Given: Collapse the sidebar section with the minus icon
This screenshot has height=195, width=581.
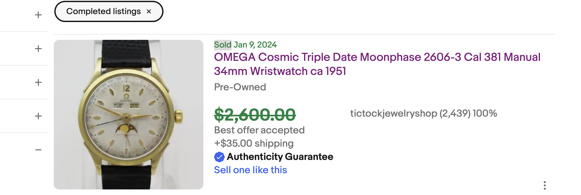Looking at the screenshot, I should [x=38, y=150].
